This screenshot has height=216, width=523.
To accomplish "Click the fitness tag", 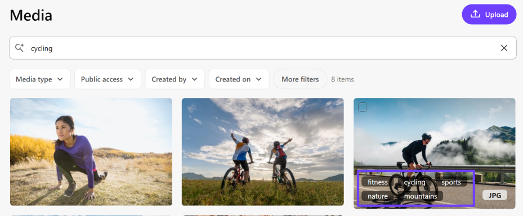I will [x=378, y=182].
